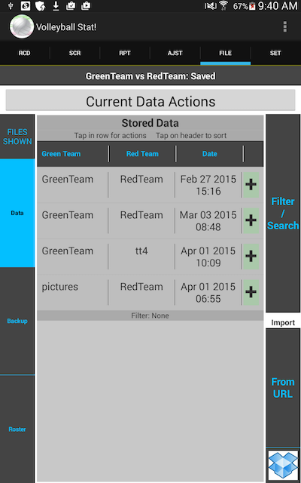This screenshot has width=301, height=483.
Task: Open the overflow menu with three dots
Action: 285,27
